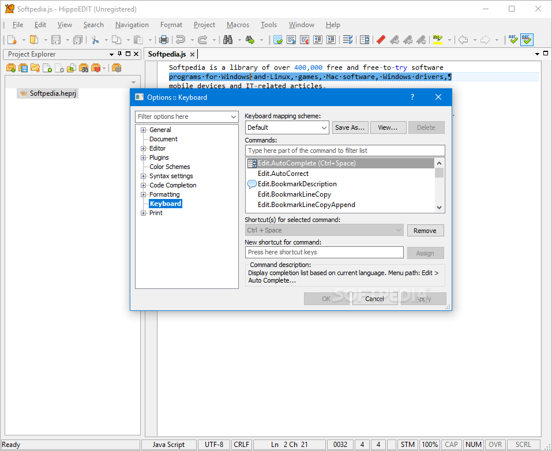The height and width of the screenshot is (451, 552).
Task: Toggle the STM status bar indicator
Action: pyautogui.click(x=408, y=445)
